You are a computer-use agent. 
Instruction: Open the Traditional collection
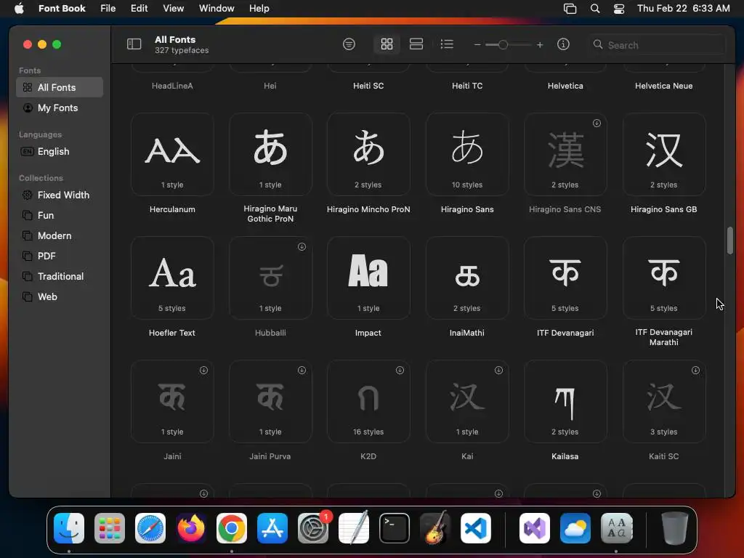tap(60, 277)
